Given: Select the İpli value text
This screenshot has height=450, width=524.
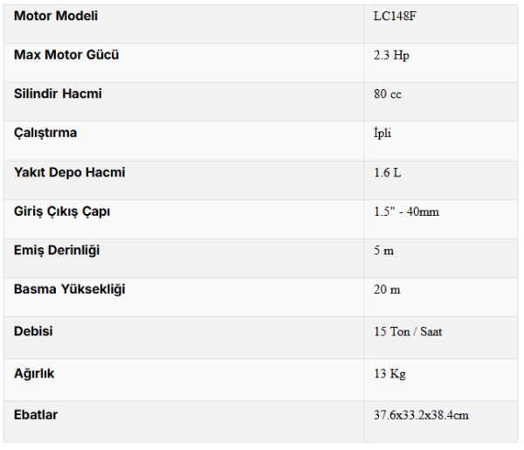Looking at the screenshot, I should coord(383,133).
